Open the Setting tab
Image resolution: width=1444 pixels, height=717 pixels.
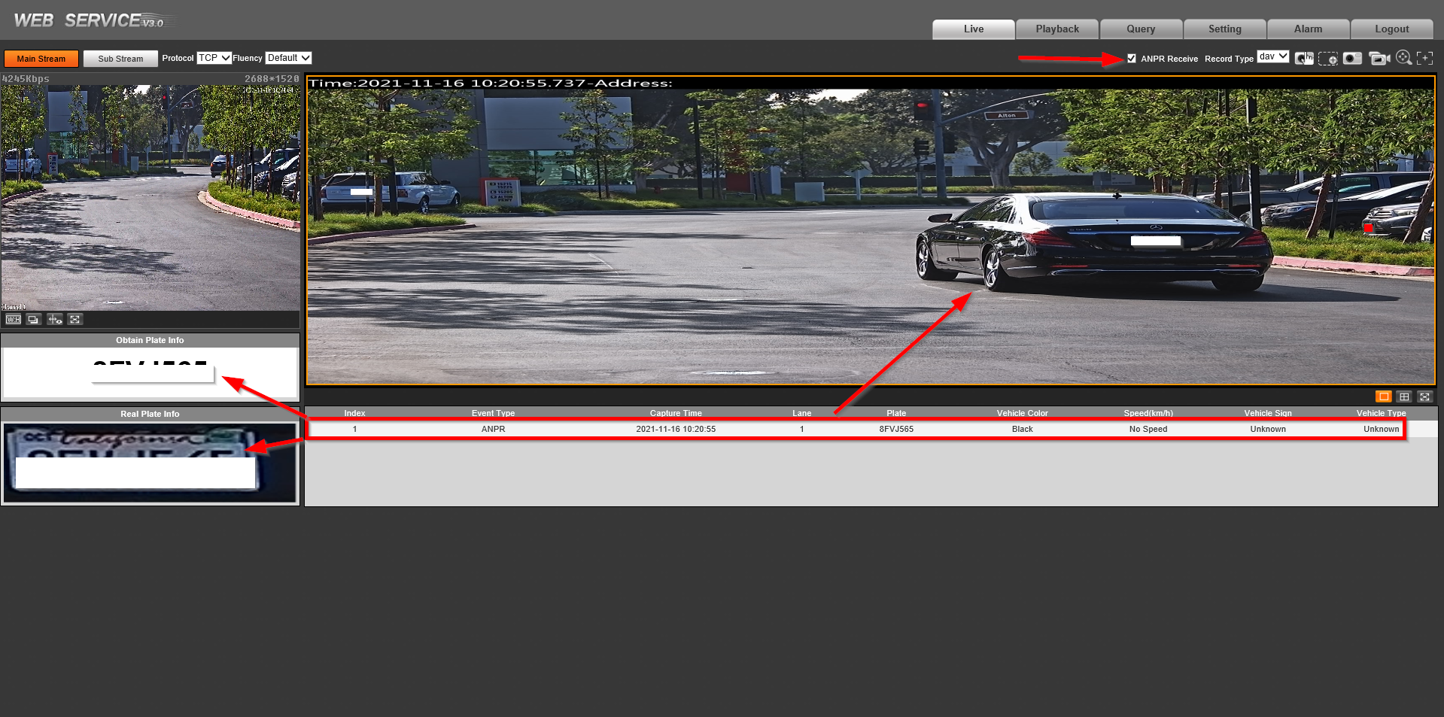tap(1224, 29)
